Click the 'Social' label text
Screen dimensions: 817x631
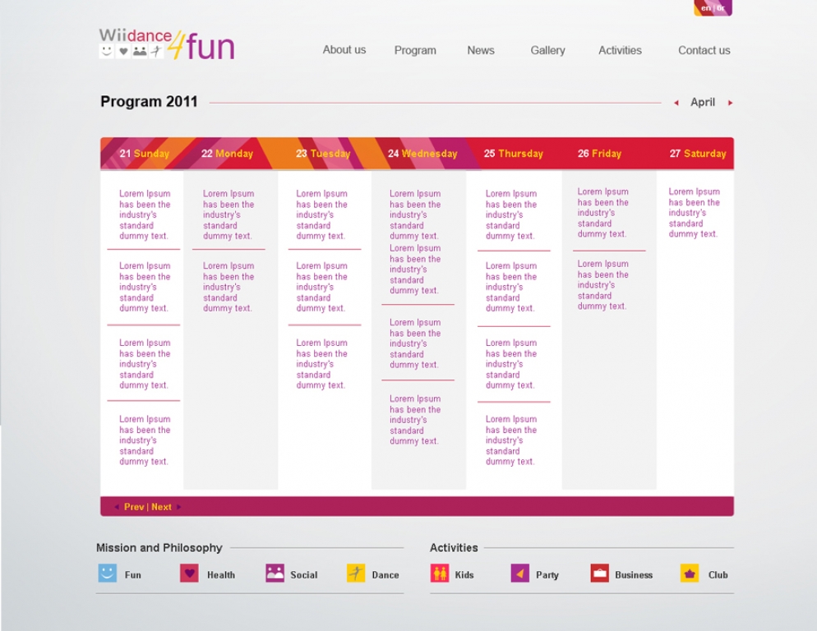pyautogui.click(x=304, y=575)
